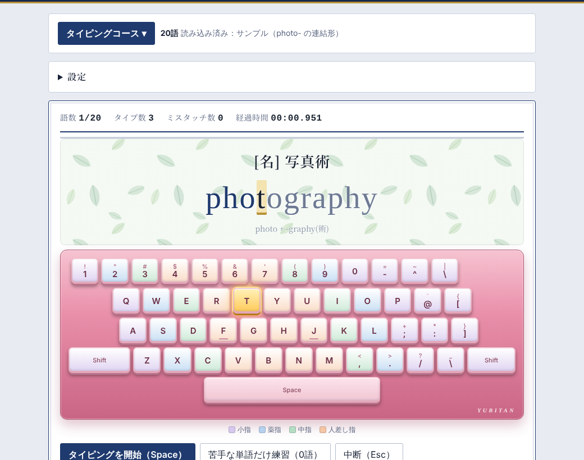Image resolution: width=584 pixels, height=460 pixels.
Task: Click the C key on virtual keyboard
Action: pyautogui.click(x=208, y=360)
